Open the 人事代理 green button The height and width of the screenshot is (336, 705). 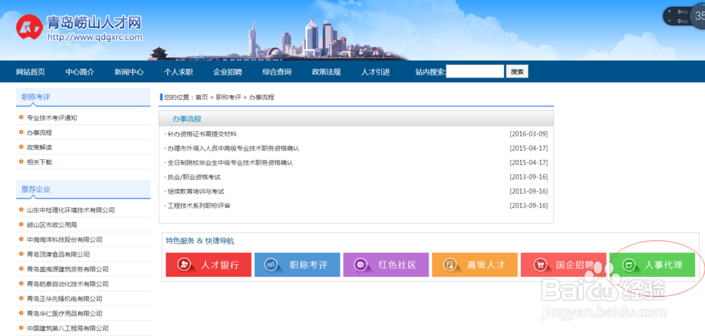pos(652,265)
